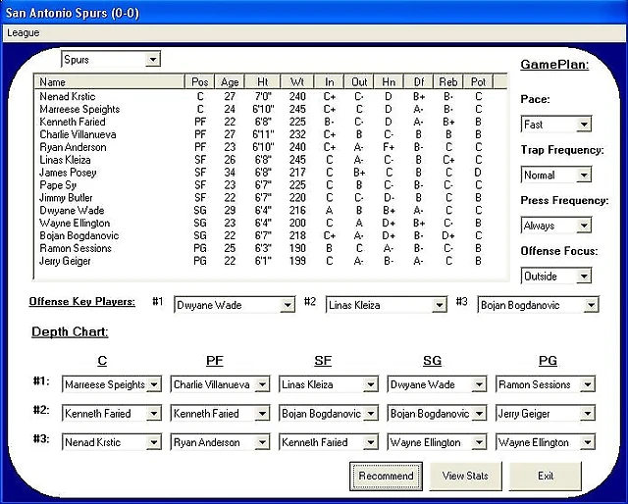
Task: Open the #1 PF dropdown showing Charlie Villanueva
Action: 220,384
